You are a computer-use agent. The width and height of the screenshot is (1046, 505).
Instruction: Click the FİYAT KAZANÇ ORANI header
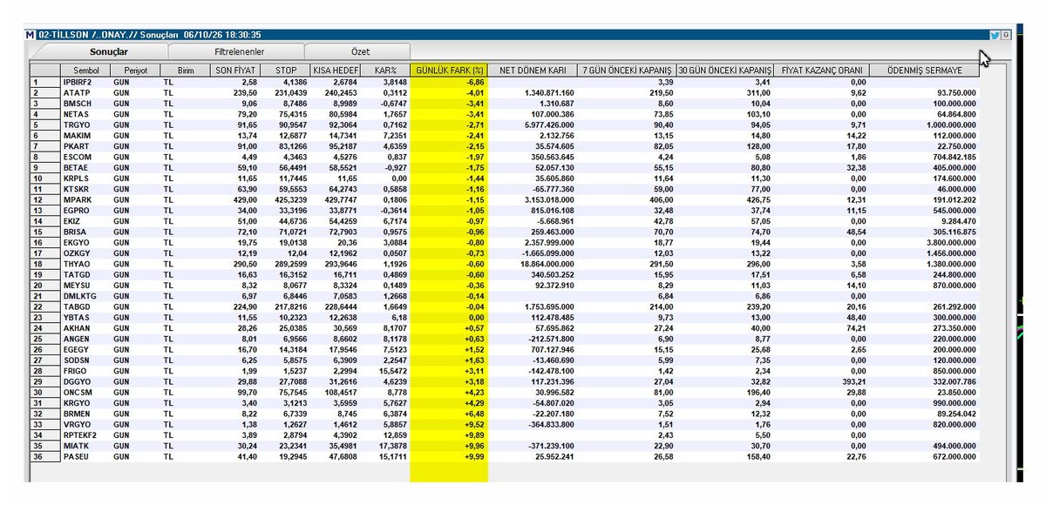pyautogui.click(x=822, y=70)
